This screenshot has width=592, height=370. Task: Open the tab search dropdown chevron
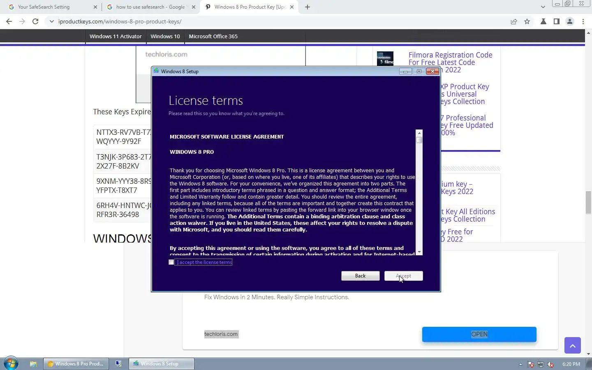[x=543, y=7]
